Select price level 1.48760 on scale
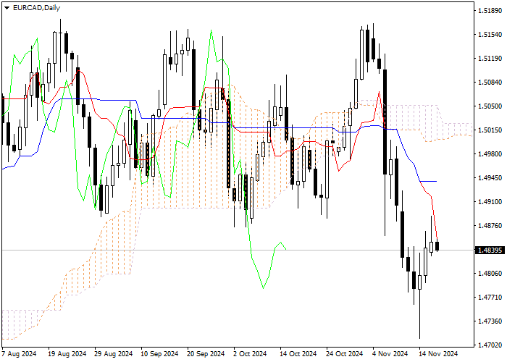This screenshot has width=507, height=362. [x=490, y=226]
